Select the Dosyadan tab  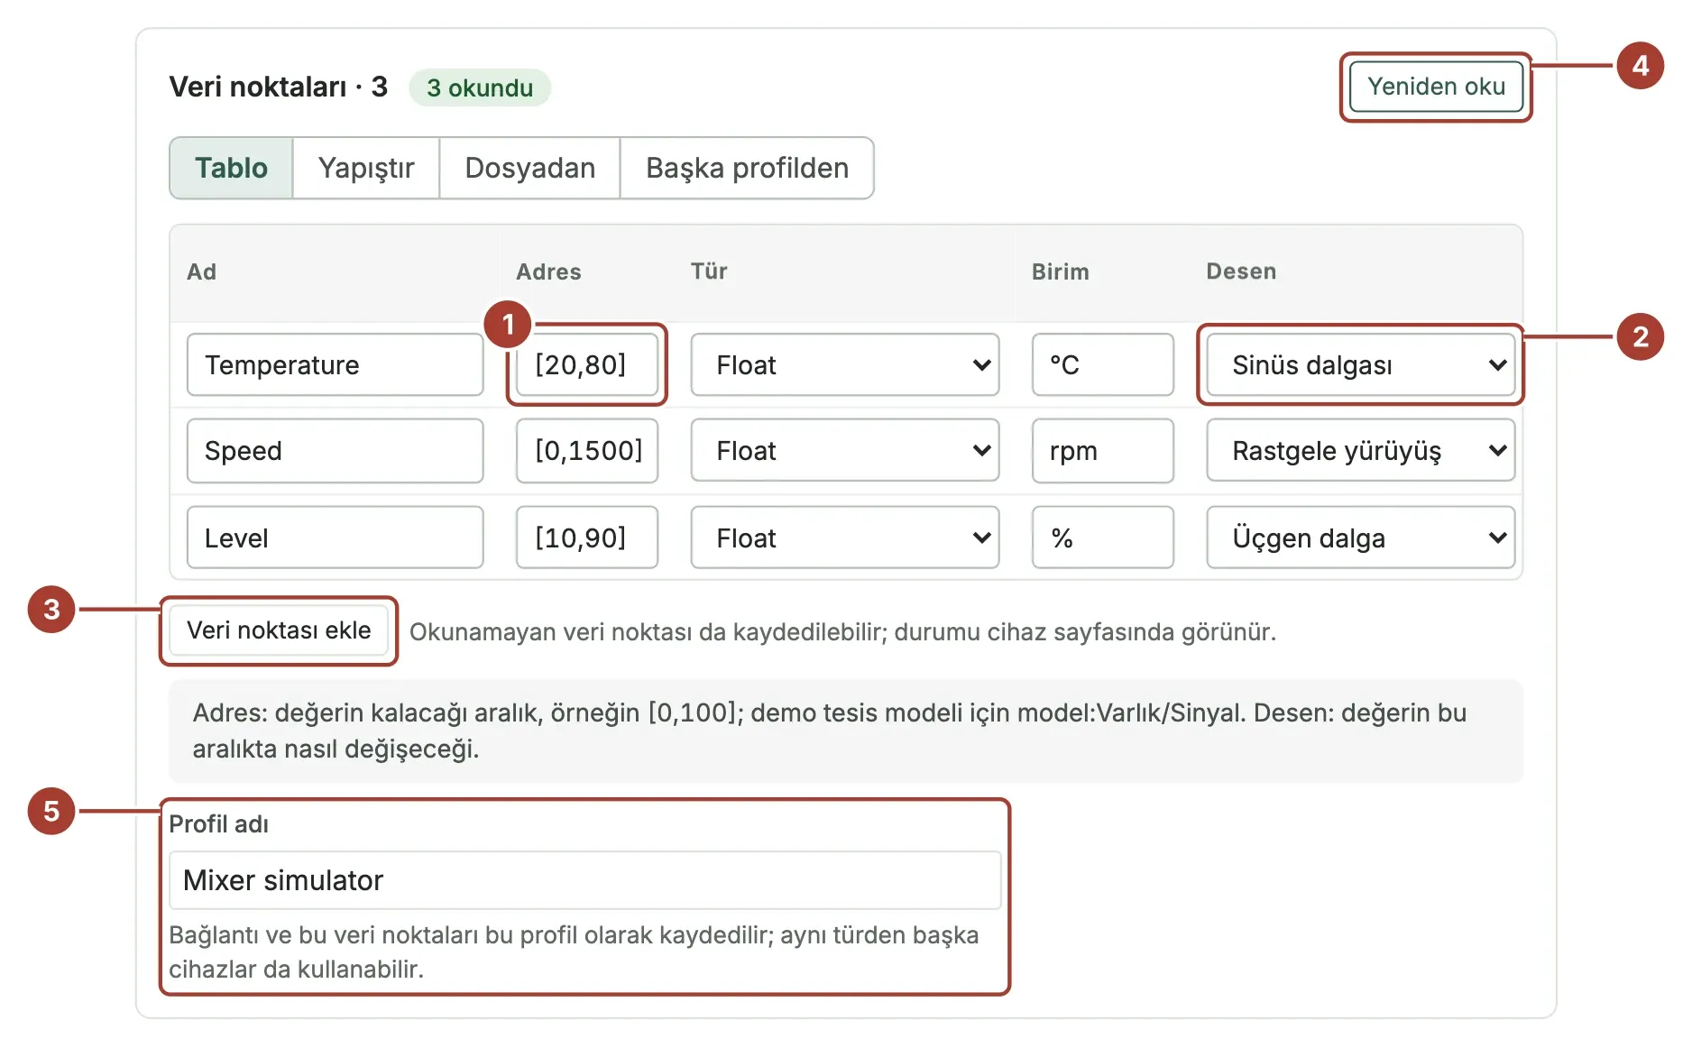[530, 168]
